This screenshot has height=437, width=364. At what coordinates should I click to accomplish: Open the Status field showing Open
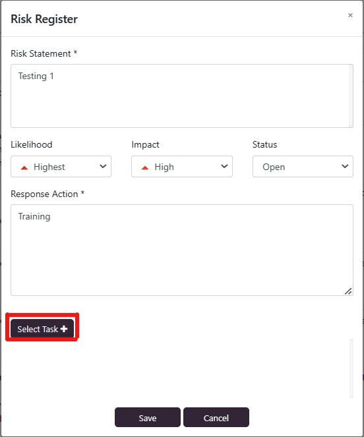click(303, 166)
